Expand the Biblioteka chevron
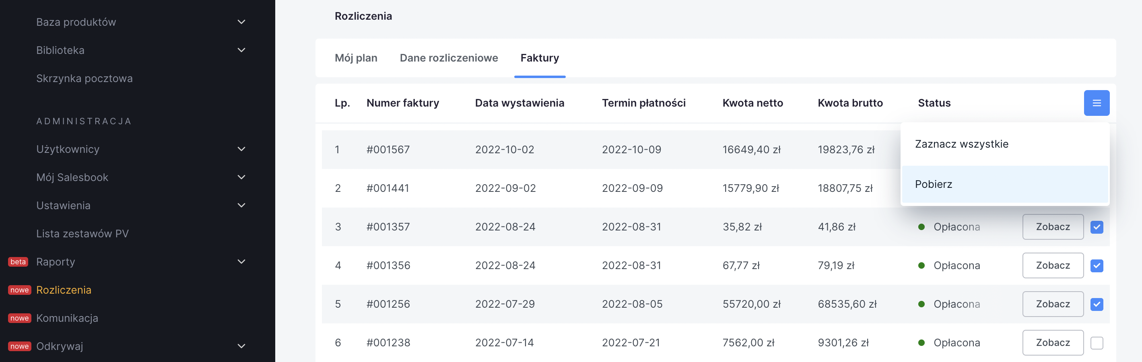The image size is (1142, 362). 241,51
